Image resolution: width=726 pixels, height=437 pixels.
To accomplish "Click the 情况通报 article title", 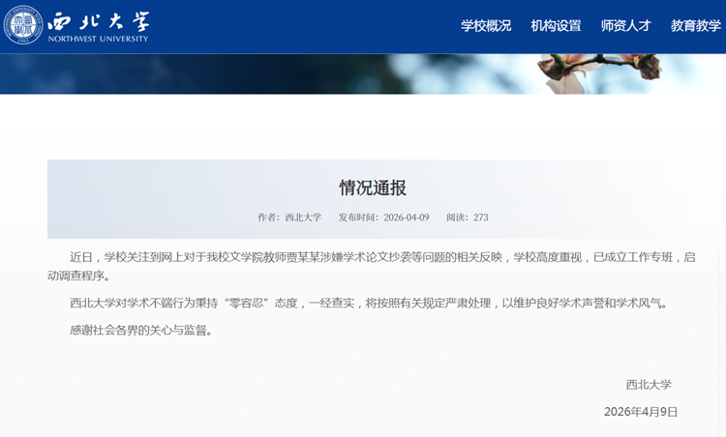I will [373, 188].
